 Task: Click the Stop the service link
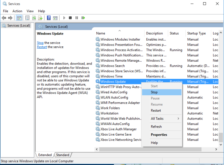point(40,43)
